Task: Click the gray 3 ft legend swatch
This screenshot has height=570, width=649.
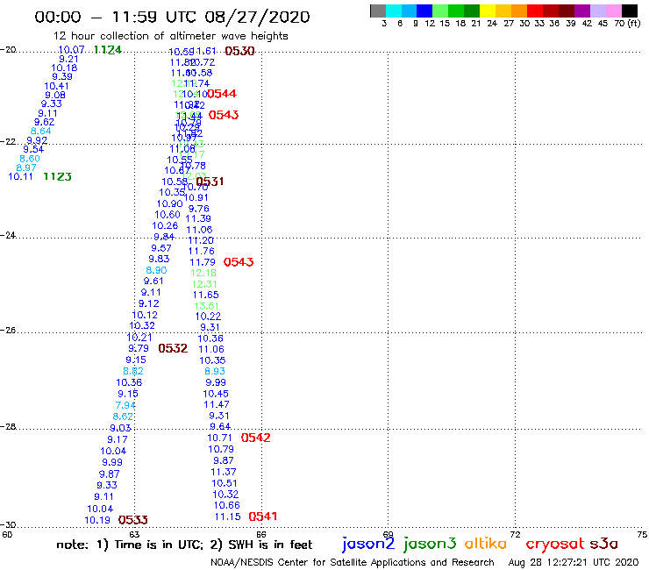Action: (378, 11)
